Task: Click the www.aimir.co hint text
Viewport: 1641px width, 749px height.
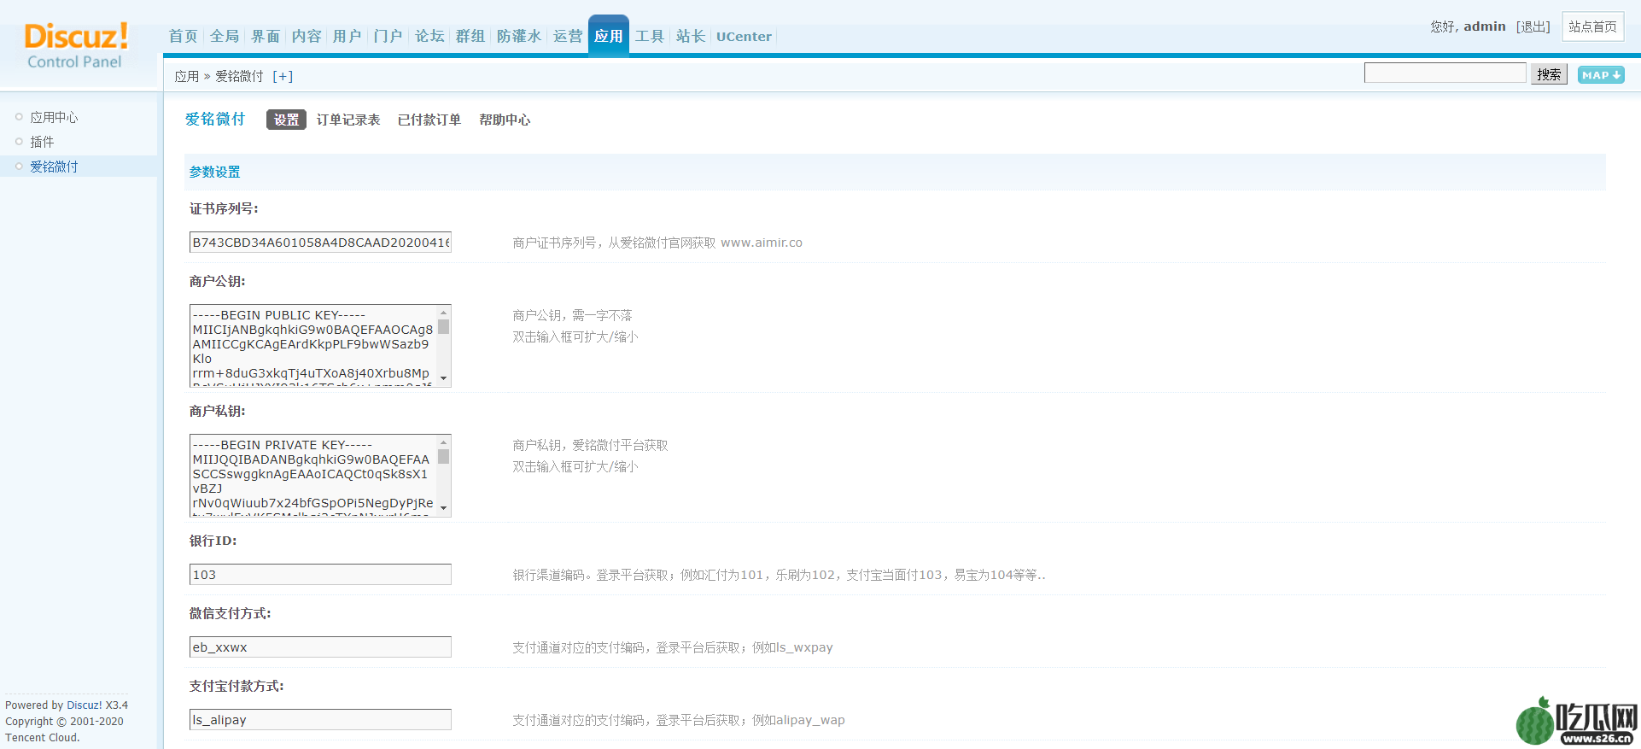Action: click(x=762, y=243)
